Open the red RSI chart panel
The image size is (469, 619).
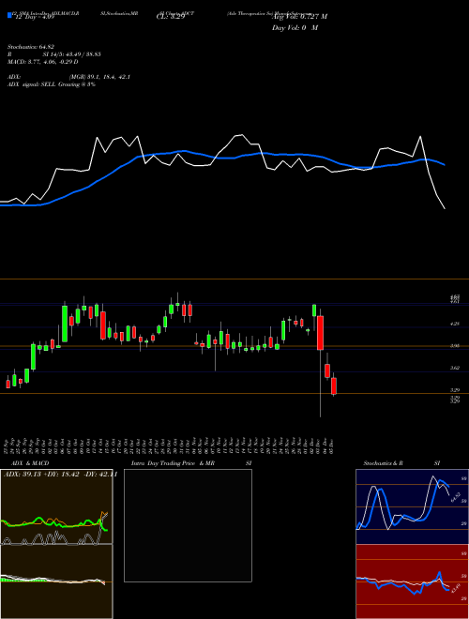pyautogui.click(x=412, y=581)
